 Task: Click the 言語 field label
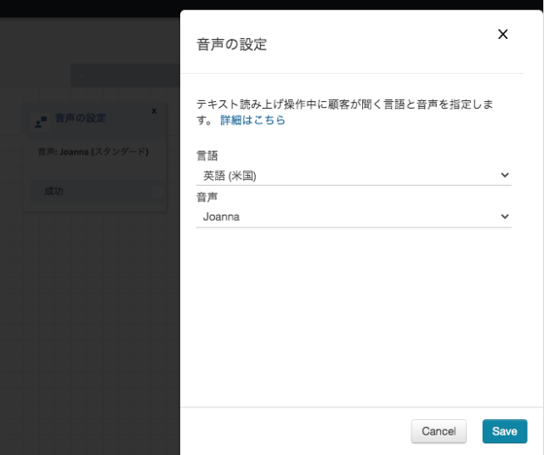[x=207, y=155]
